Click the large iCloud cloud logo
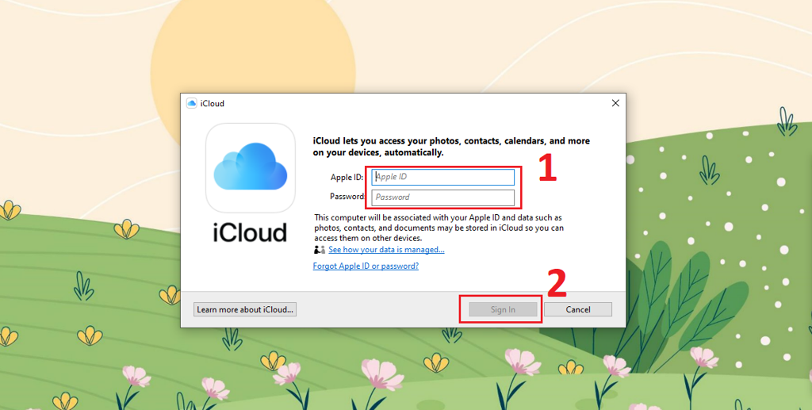Screen dimensions: 812x410 coord(251,167)
